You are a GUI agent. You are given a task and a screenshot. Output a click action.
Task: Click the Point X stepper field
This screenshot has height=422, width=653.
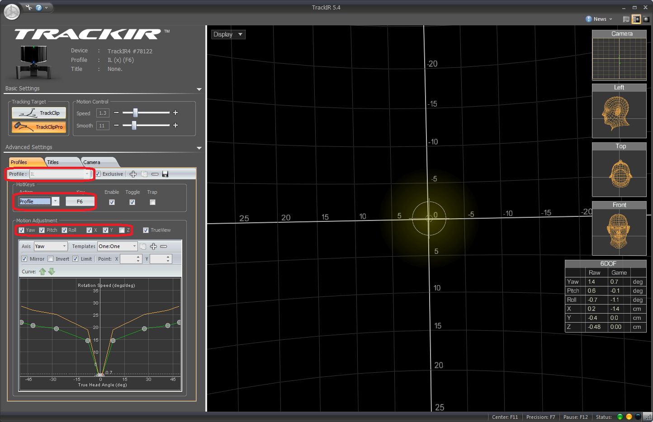[x=131, y=259]
